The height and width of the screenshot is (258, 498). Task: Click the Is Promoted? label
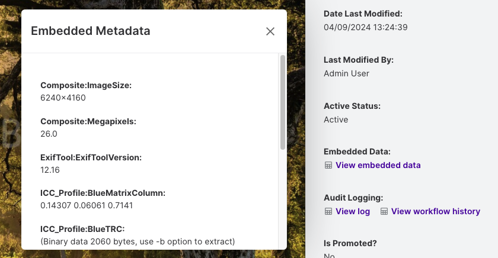pos(350,243)
